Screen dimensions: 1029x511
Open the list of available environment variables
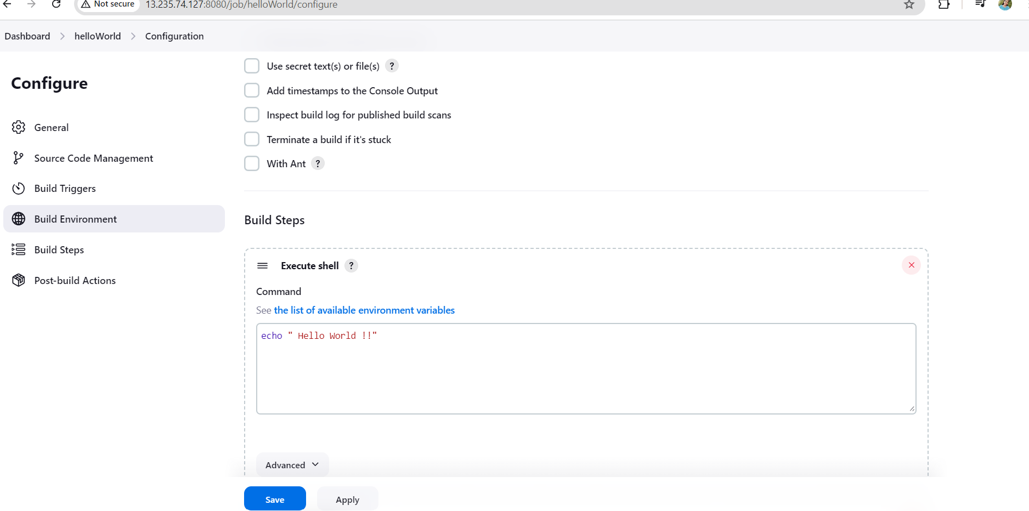[x=364, y=310]
